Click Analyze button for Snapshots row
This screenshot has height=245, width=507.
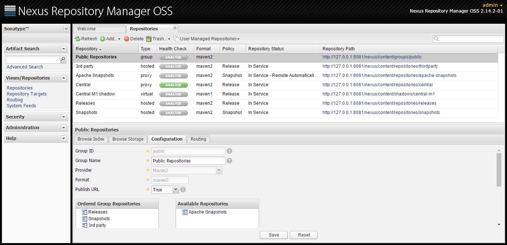[173, 113]
